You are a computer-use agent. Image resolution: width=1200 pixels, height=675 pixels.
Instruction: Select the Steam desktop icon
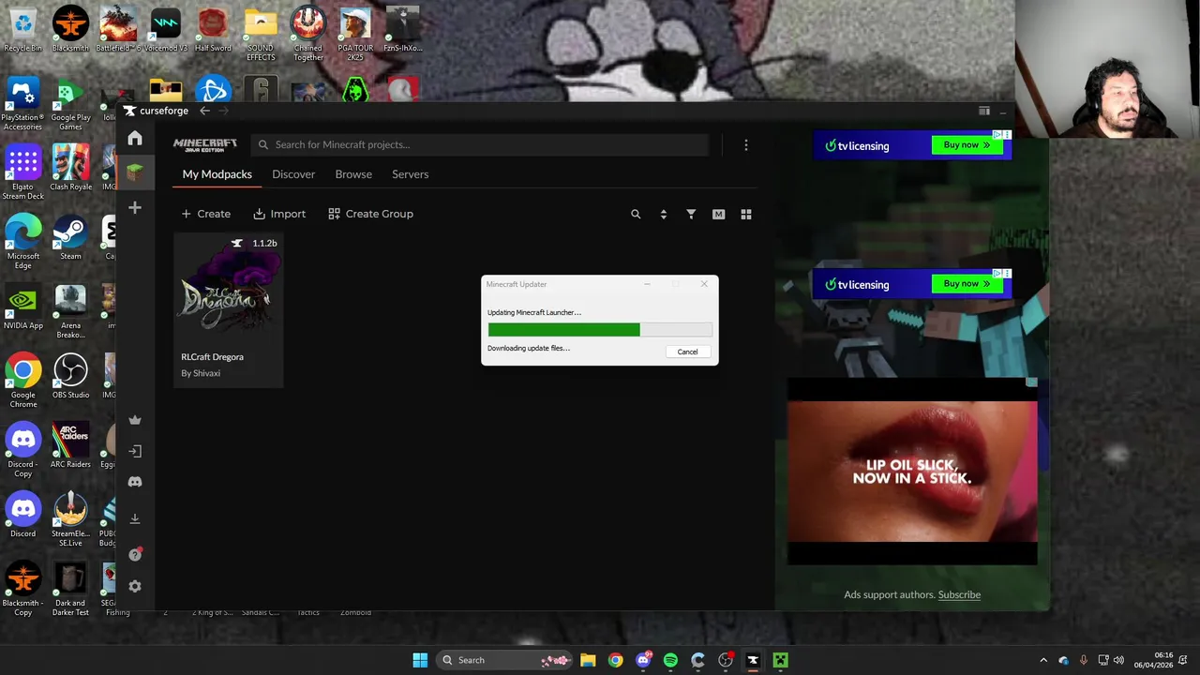70,238
